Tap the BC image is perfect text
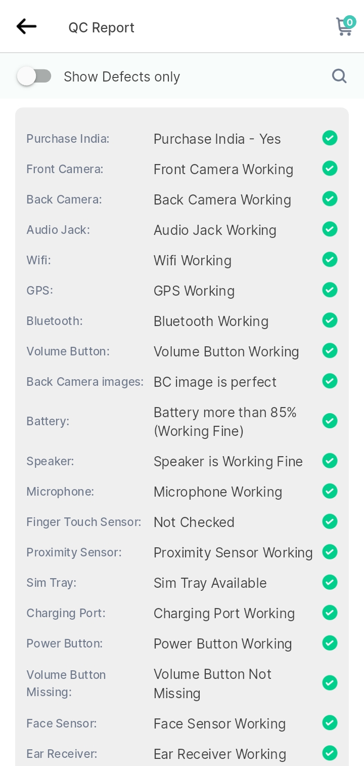This screenshot has height=766, width=364. (x=215, y=382)
